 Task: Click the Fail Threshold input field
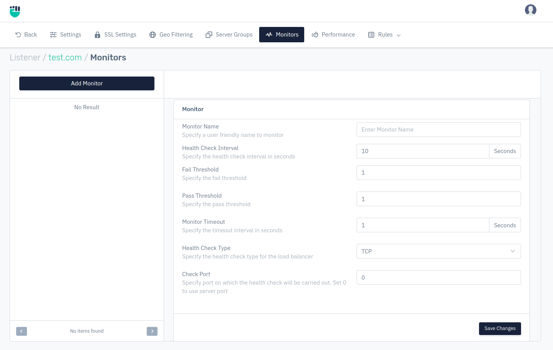point(439,173)
